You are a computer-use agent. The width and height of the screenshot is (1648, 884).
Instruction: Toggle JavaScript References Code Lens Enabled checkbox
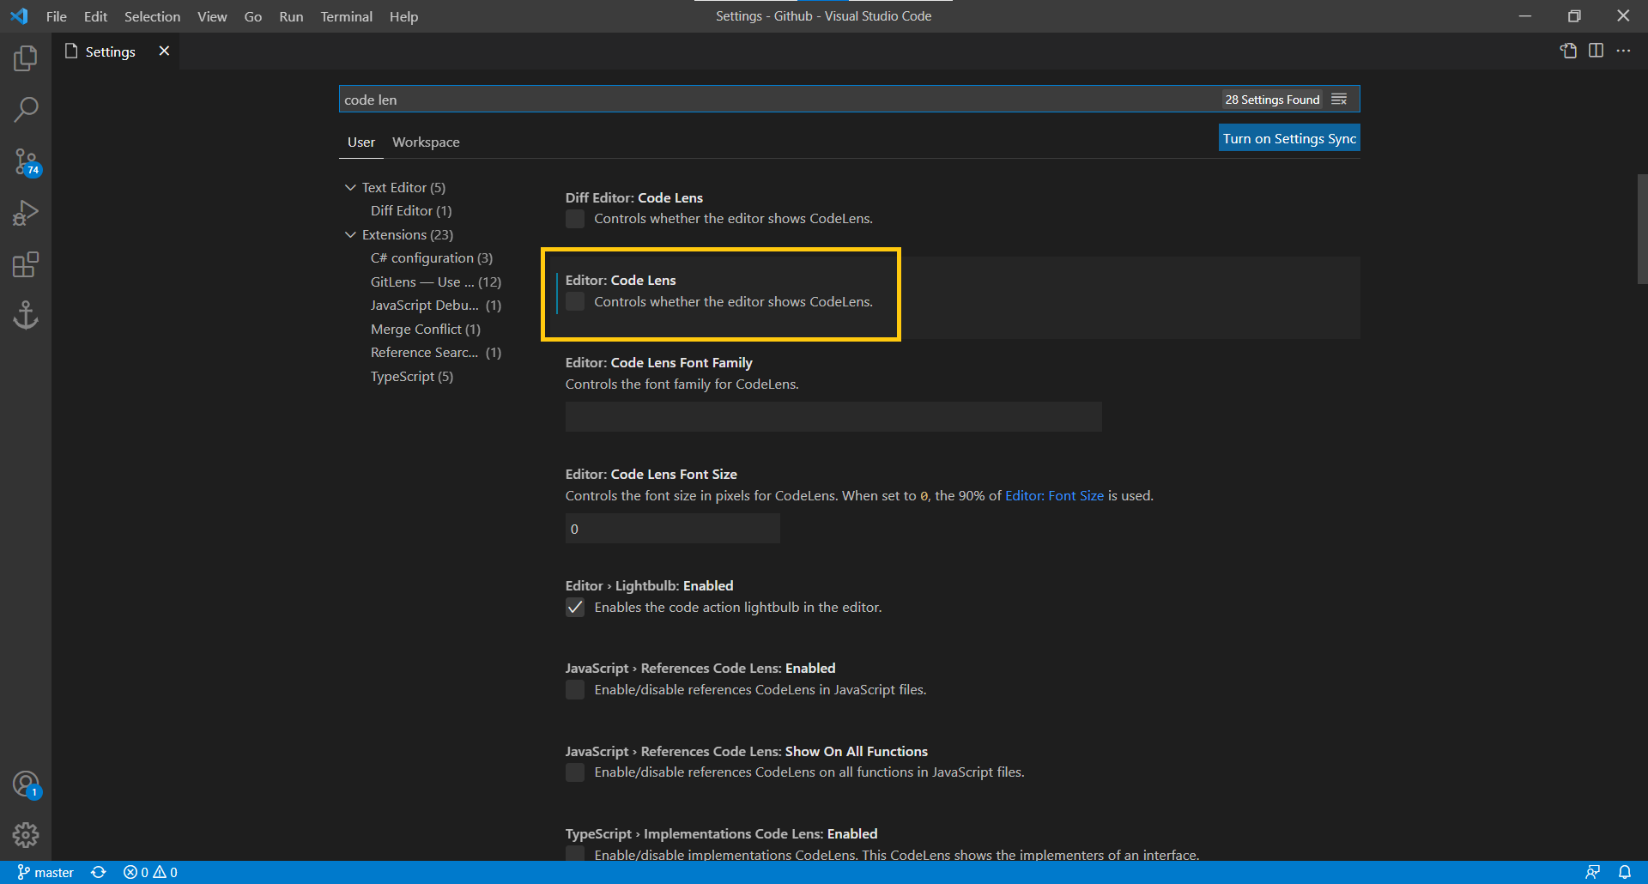click(x=575, y=690)
